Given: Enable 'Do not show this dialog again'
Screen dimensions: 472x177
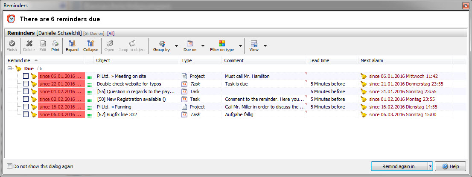Looking at the screenshot, I should [10, 166].
